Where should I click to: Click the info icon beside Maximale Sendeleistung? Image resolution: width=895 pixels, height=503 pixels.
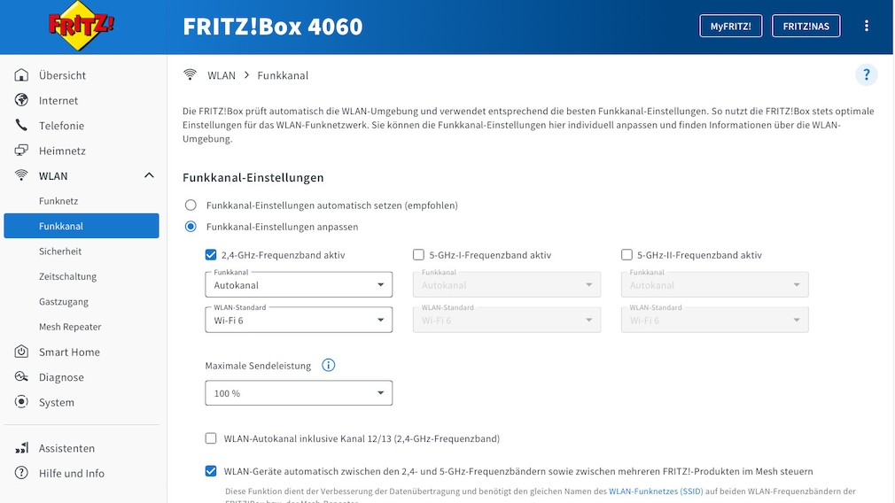coord(328,365)
